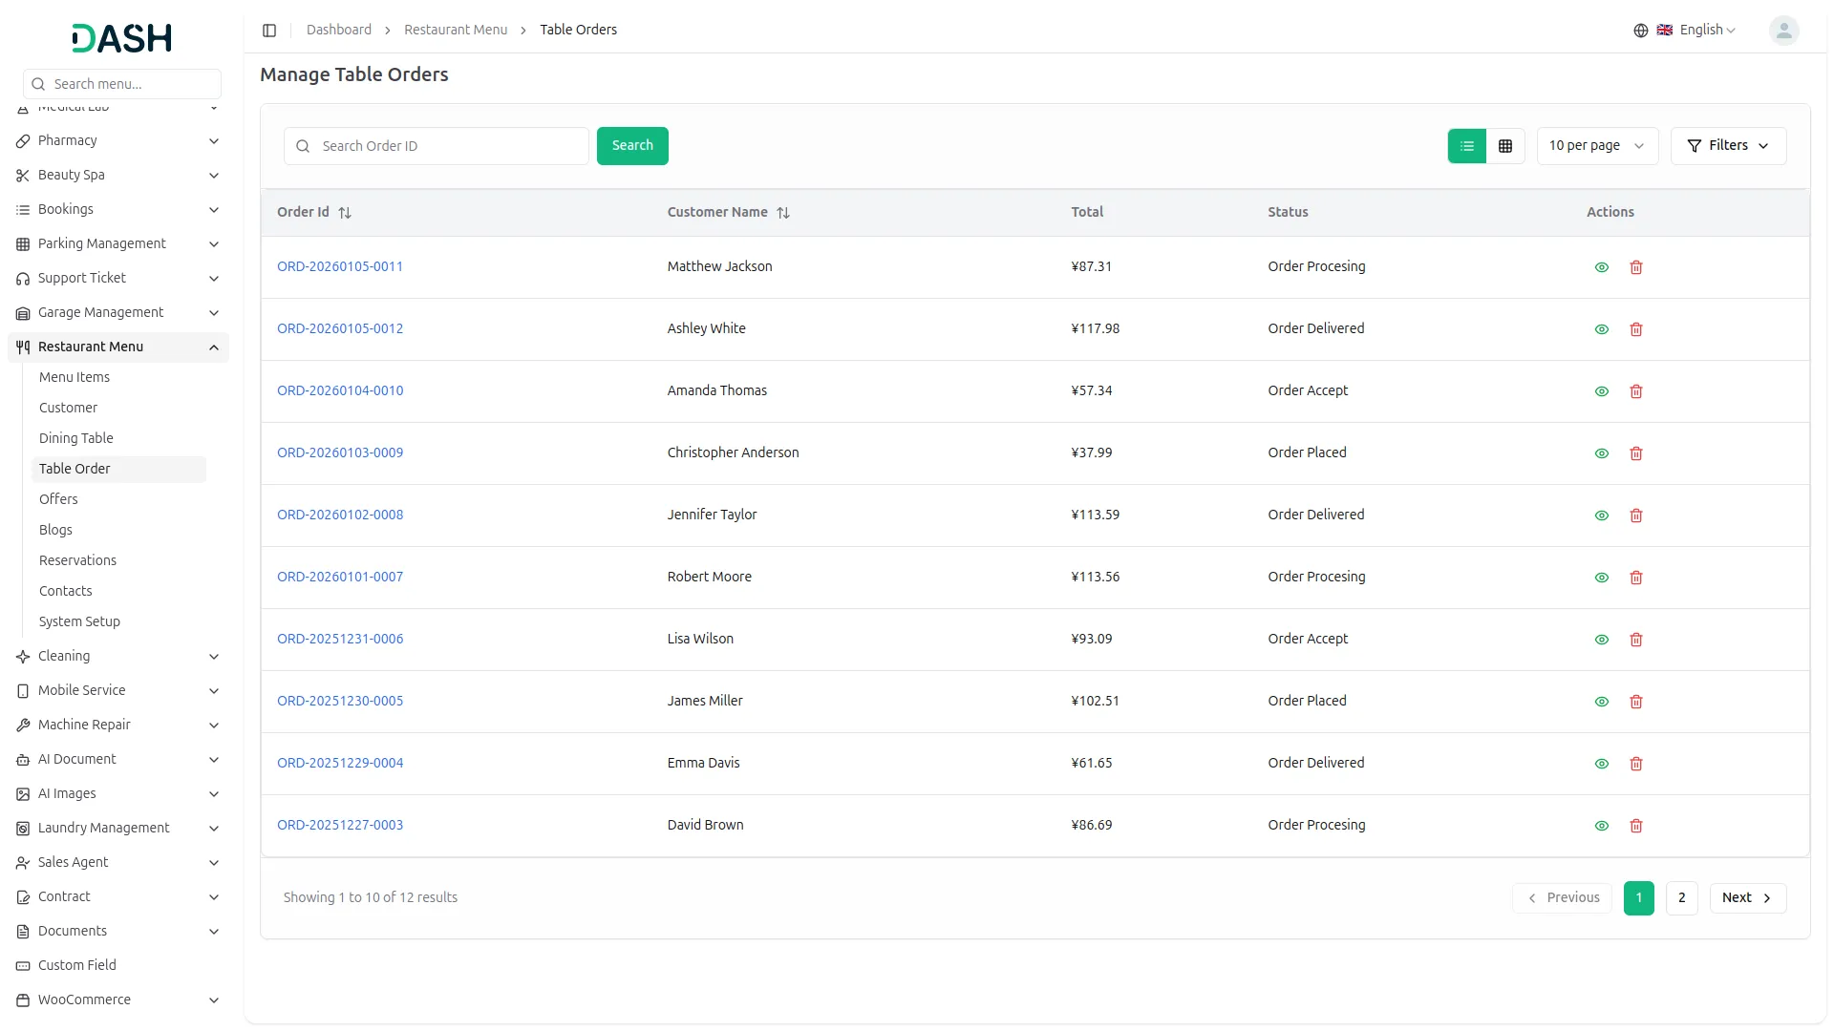The image size is (1834, 1031).
Task: Open Dining Table menu item
Action: coord(76,438)
